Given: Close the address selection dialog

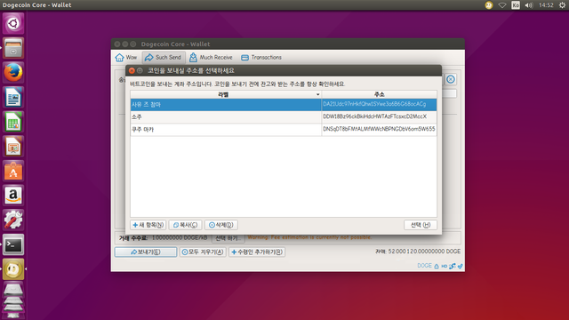Looking at the screenshot, I should click(x=132, y=70).
